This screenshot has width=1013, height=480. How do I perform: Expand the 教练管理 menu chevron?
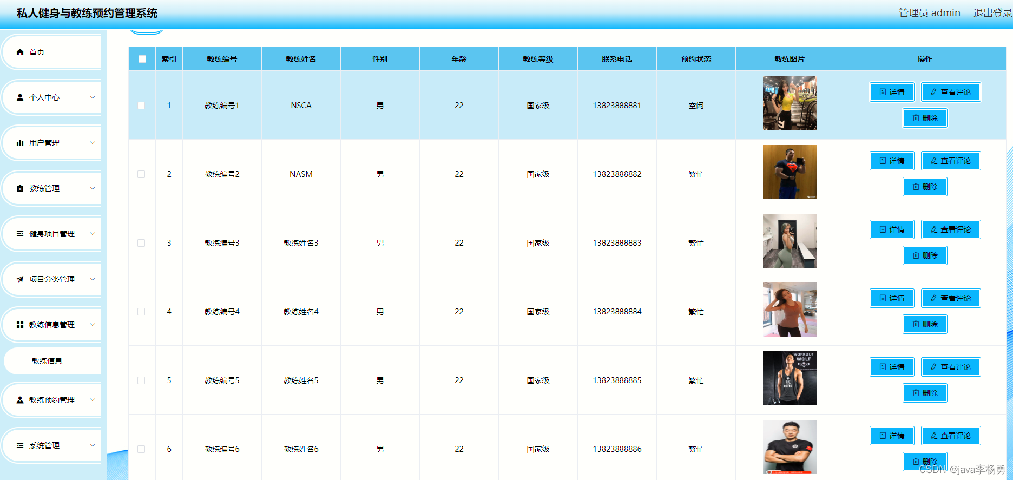(93, 188)
